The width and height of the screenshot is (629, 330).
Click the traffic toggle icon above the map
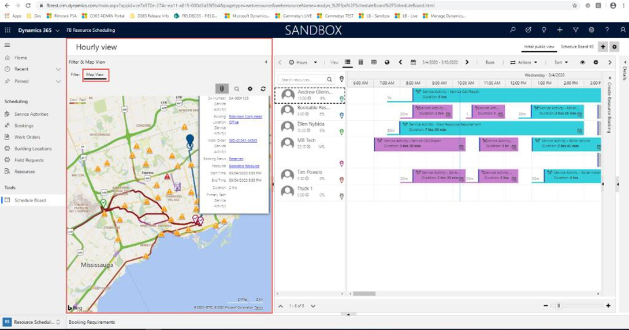tap(222, 89)
